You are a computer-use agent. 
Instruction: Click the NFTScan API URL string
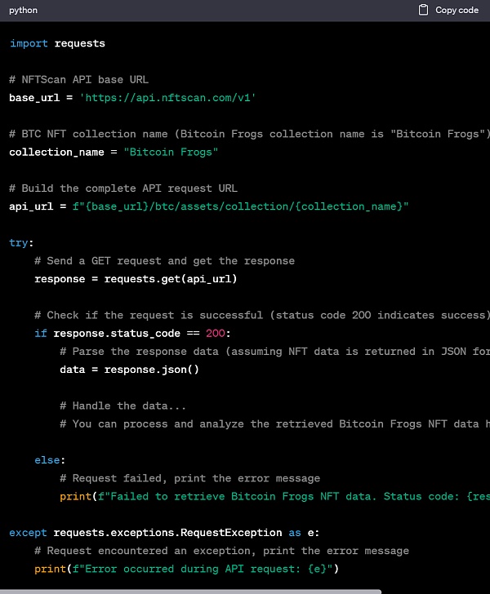tap(167, 98)
